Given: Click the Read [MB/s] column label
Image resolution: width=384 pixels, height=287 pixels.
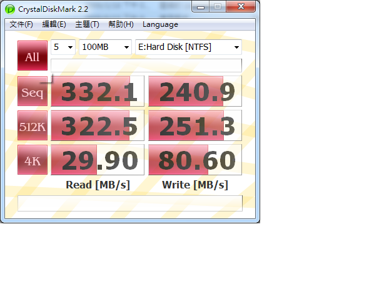Looking at the screenshot, I should click(x=98, y=185).
